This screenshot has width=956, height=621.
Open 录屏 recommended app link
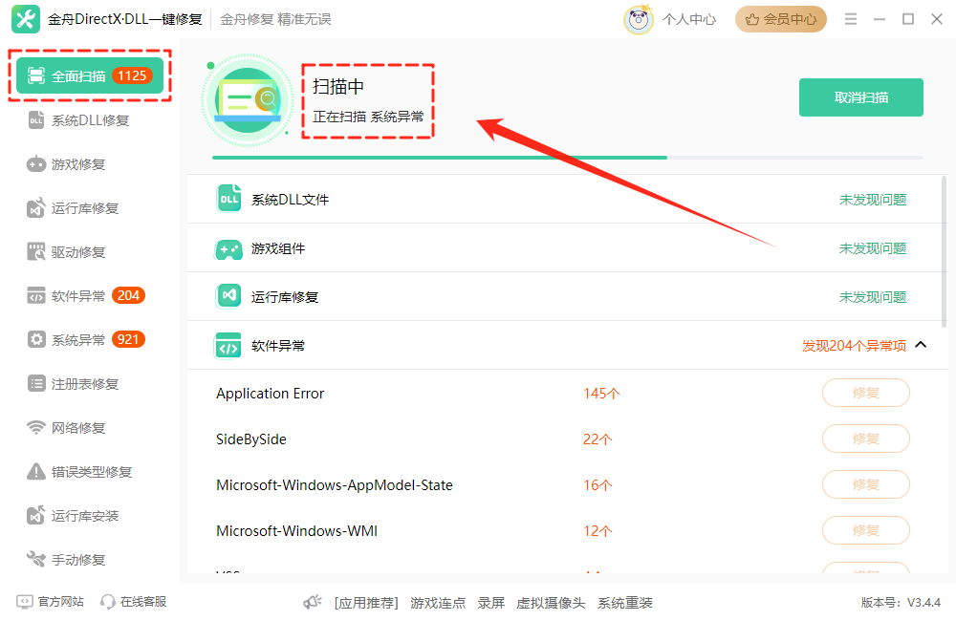pos(490,603)
